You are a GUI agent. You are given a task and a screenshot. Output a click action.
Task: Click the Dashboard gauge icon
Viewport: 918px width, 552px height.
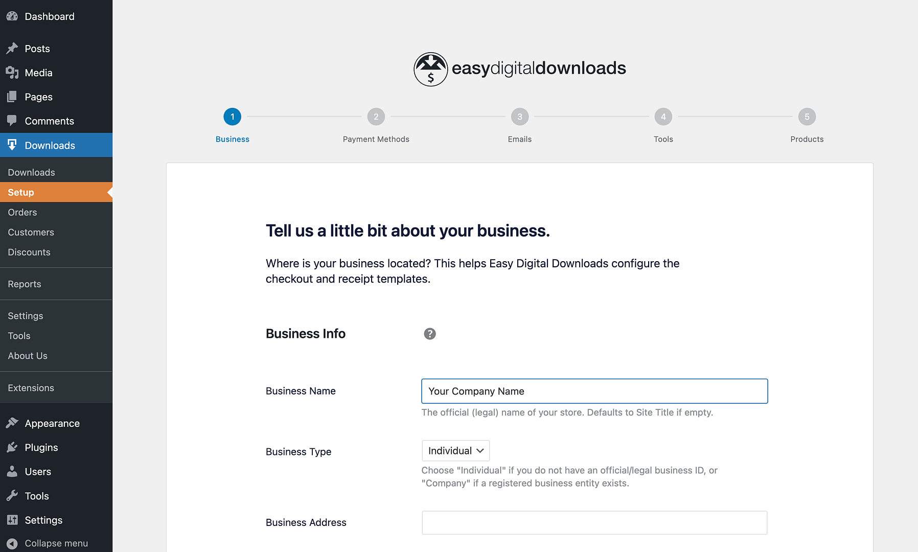pyautogui.click(x=12, y=16)
